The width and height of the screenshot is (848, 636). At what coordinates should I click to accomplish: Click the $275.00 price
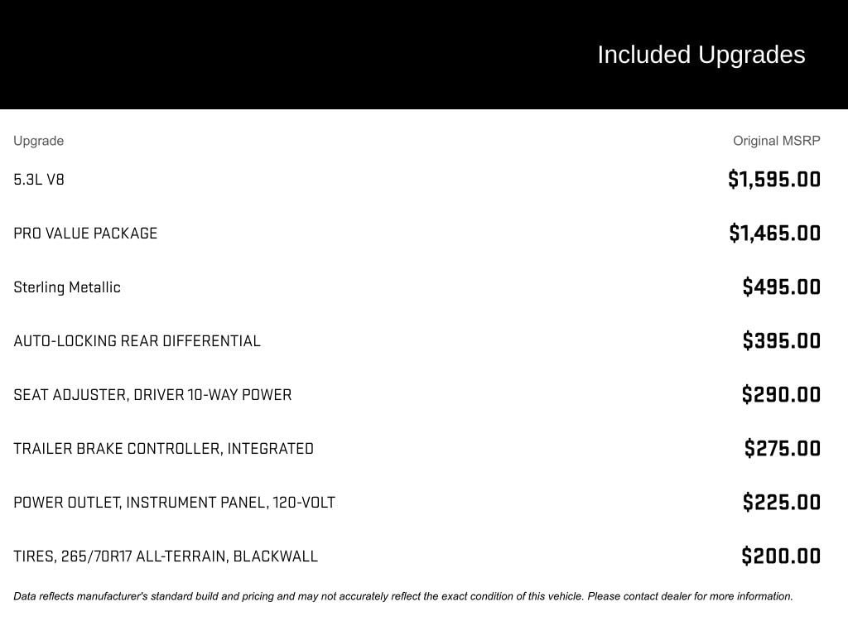782,449
